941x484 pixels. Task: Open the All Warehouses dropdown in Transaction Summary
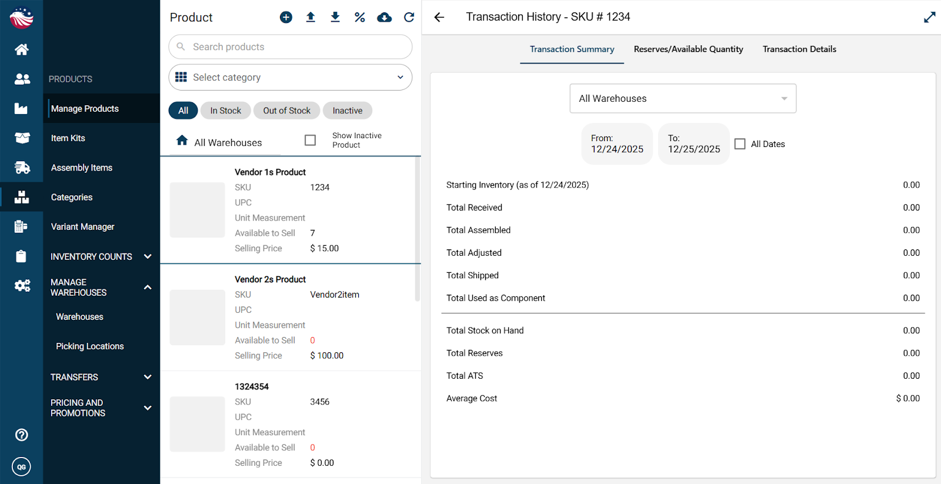tap(683, 98)
